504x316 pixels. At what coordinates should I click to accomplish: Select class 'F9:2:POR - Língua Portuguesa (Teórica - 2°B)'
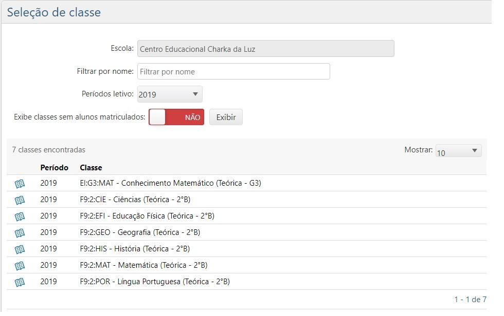coord(155,282)
